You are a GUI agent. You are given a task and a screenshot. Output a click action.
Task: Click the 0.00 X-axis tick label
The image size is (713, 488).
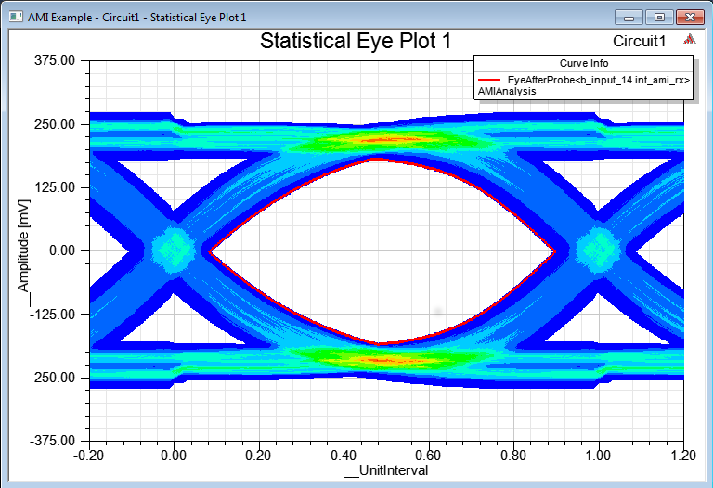coord(174,456)
